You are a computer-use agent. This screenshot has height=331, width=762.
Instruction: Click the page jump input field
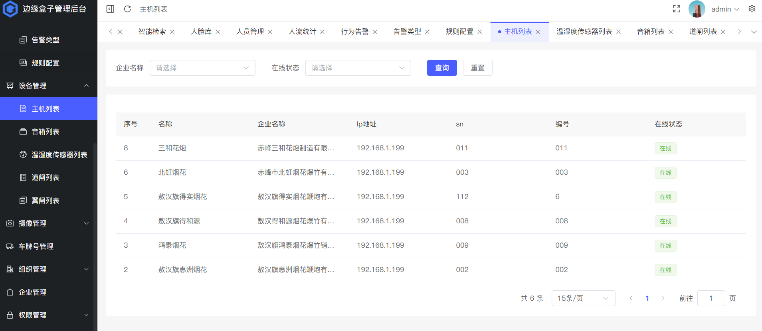pos(711,298)
